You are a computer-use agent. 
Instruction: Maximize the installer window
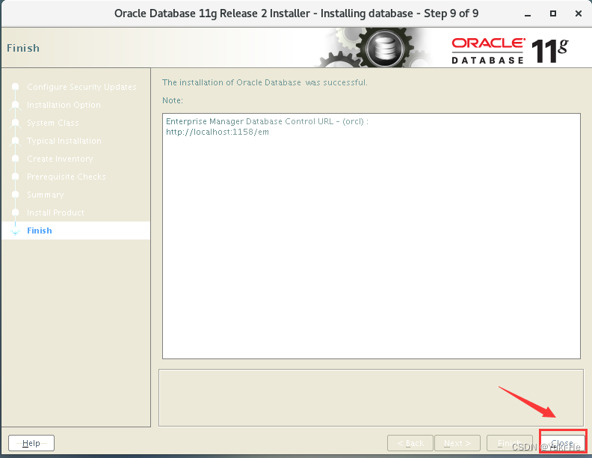(552, 13)
